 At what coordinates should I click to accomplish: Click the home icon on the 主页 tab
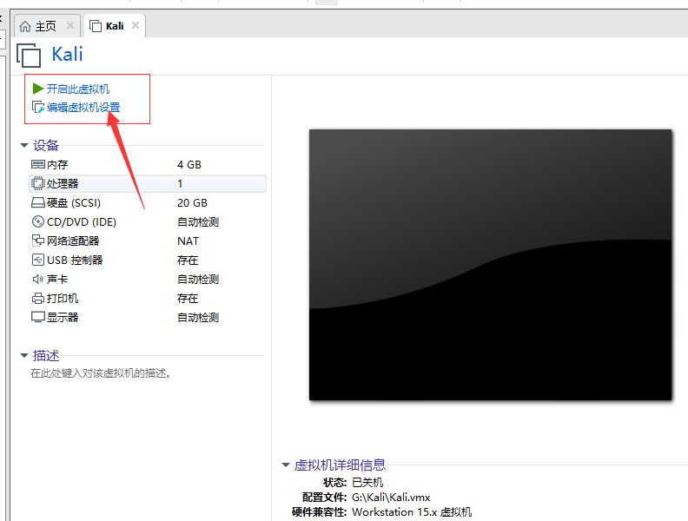click(x=25, y=26)
